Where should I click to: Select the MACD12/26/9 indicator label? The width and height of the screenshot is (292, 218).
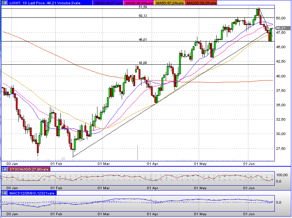(x=32, y=193)
